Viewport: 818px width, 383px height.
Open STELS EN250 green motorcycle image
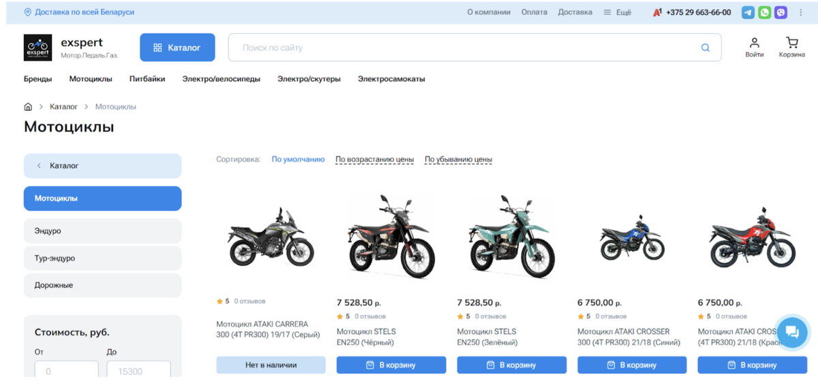[511, 236]
